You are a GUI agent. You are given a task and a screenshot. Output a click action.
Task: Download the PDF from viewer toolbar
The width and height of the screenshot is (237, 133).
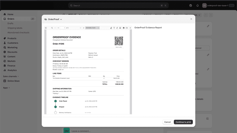point(127,28)
